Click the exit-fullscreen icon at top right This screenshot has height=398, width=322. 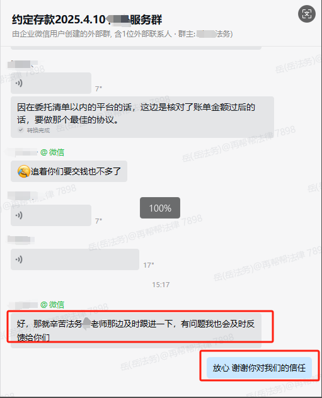(x=307, y=14)
